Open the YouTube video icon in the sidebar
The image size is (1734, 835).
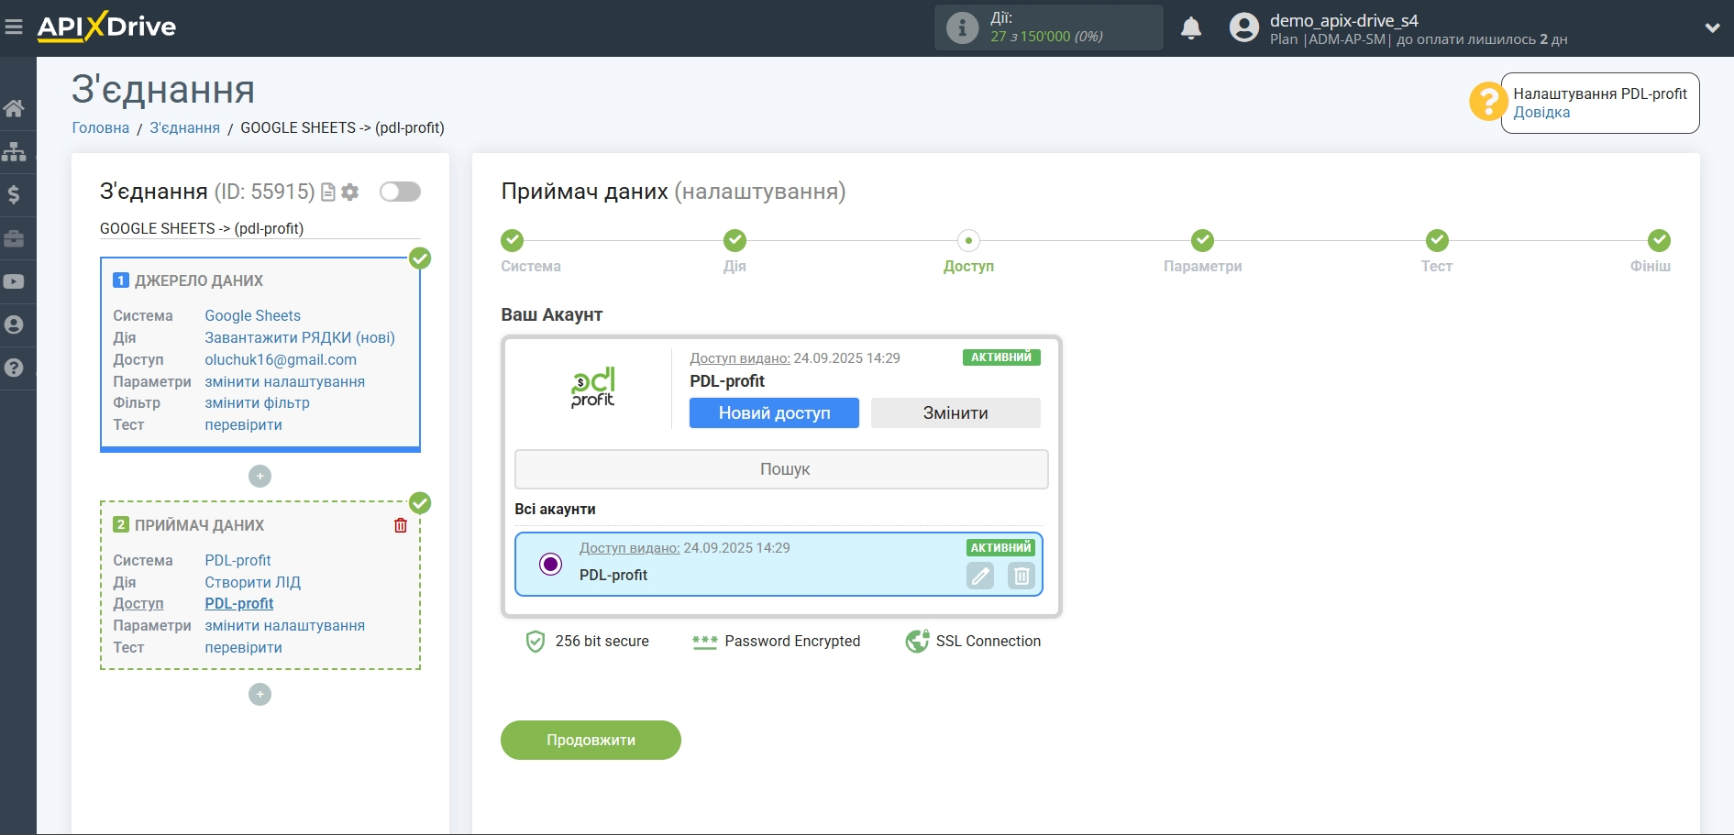[x=14, y=281]
